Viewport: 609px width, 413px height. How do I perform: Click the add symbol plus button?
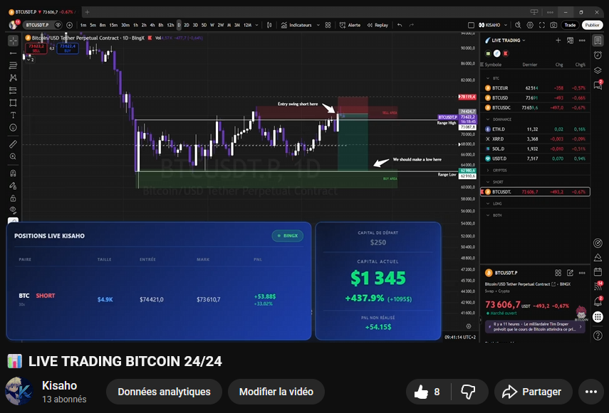[x=70, y=25]
